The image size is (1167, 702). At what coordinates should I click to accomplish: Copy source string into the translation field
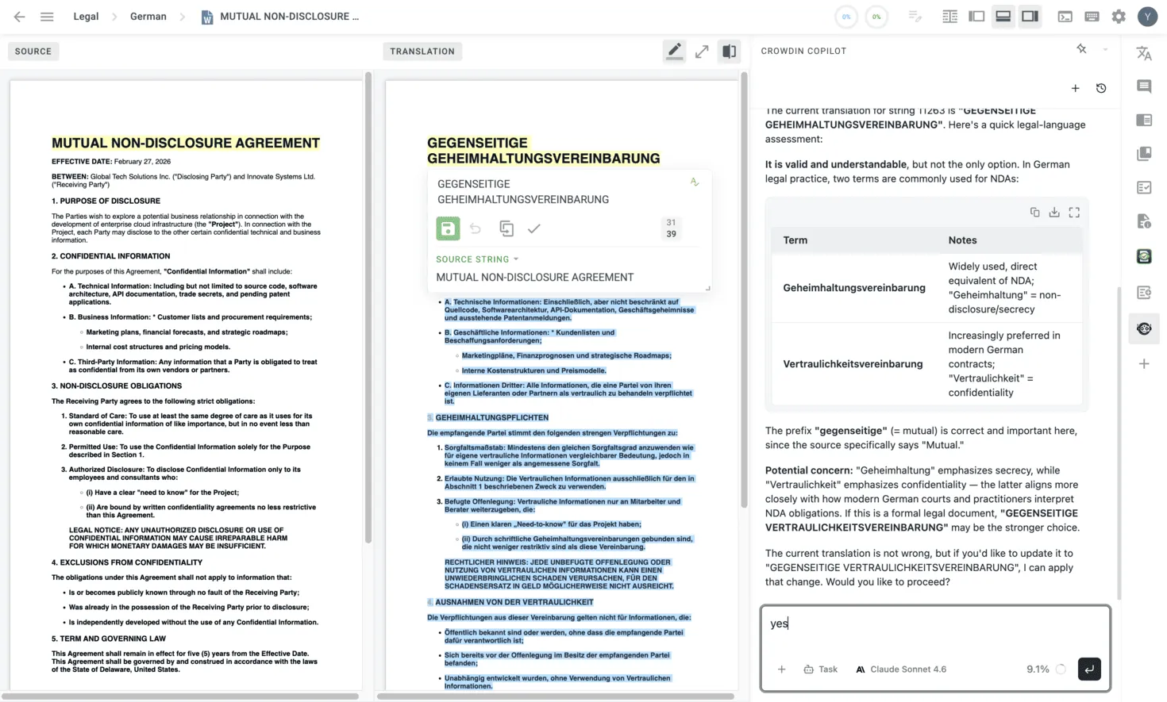506,228
